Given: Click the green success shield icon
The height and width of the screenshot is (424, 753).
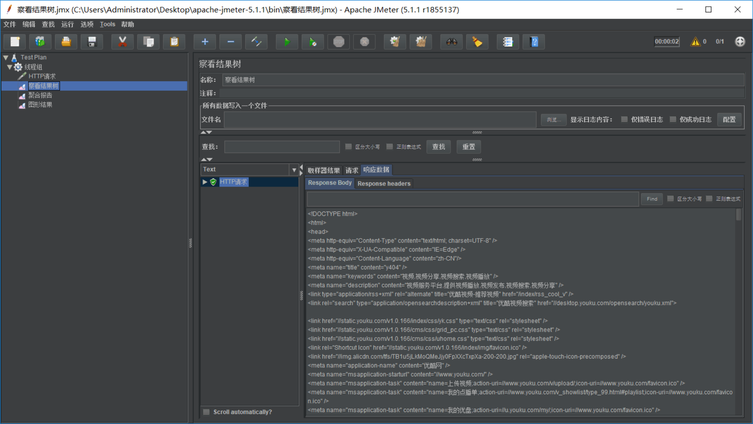Looking at the screenshot, I should click(x=213, y=182).
